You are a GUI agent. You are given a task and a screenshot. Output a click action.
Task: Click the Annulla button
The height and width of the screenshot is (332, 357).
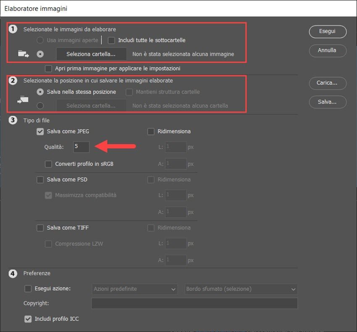[327, 50]
